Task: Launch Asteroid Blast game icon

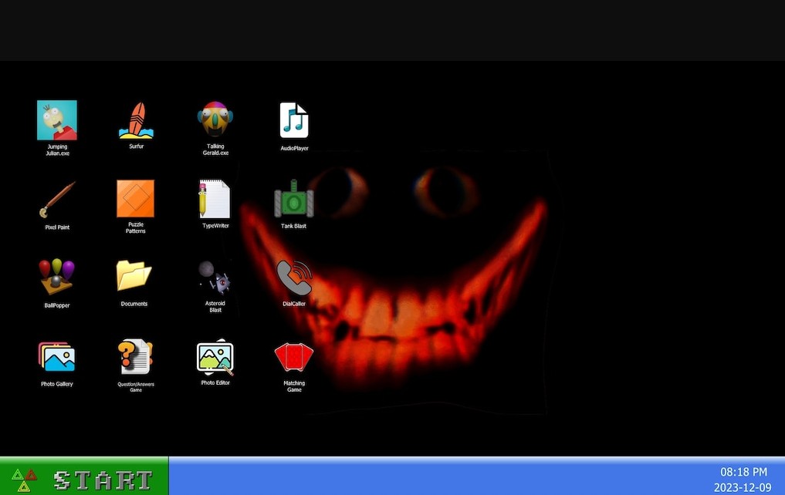Action: point(215,278)
